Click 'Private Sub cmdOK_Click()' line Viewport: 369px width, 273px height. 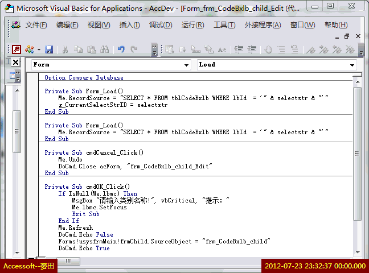[x=87, y=187]
